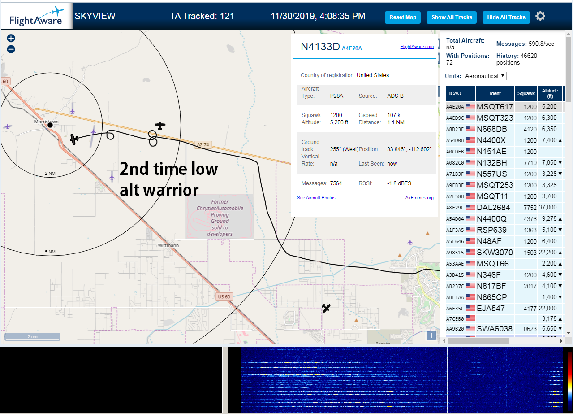
Task: Click sidebar scroll-right arrow
Action: (x=562, y=341)
